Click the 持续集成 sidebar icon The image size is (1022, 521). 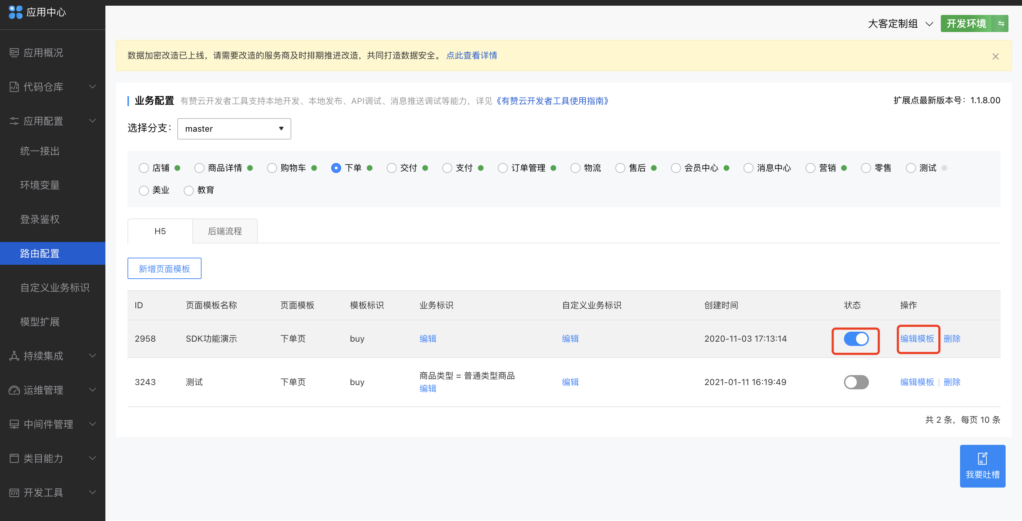tap(14, 356)
